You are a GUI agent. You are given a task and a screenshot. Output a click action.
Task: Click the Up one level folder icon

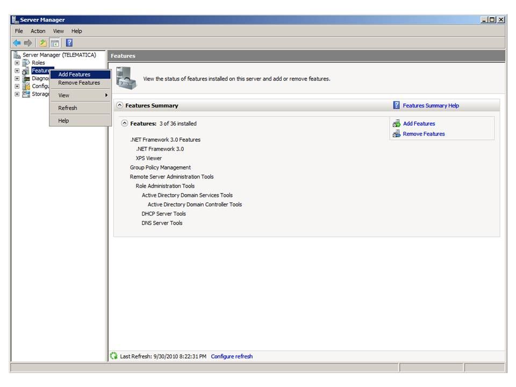coord(42,43)
